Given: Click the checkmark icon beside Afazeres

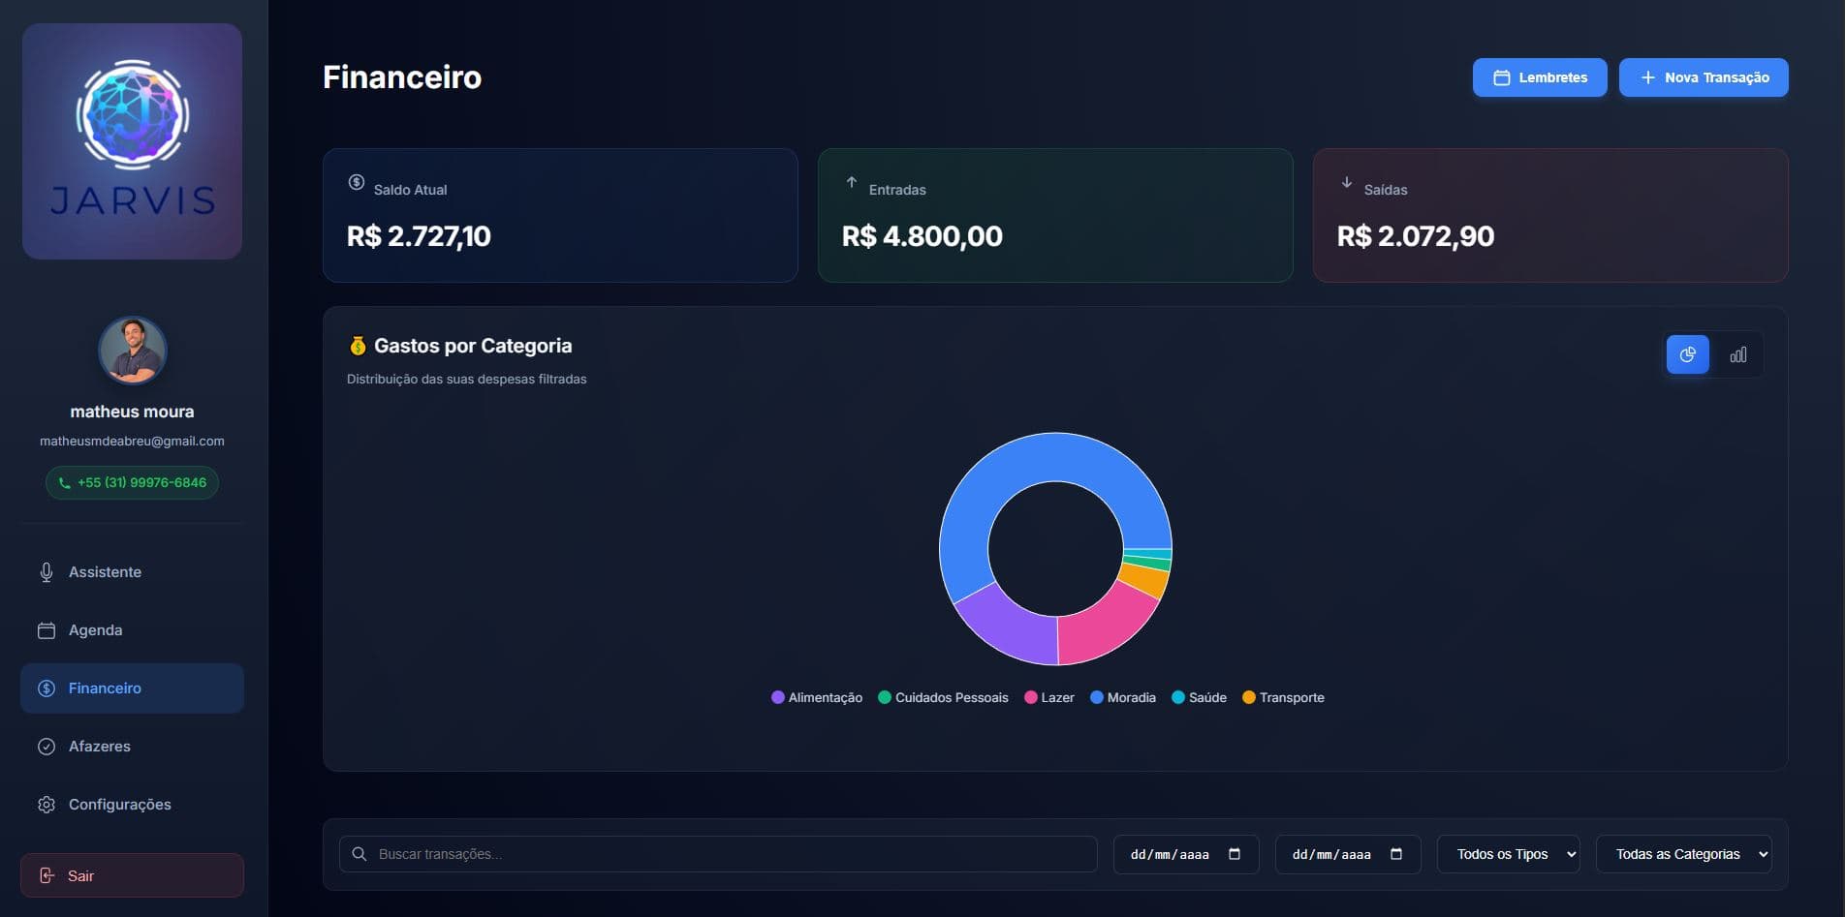Looking at the screenshot, I should (46, 746).
